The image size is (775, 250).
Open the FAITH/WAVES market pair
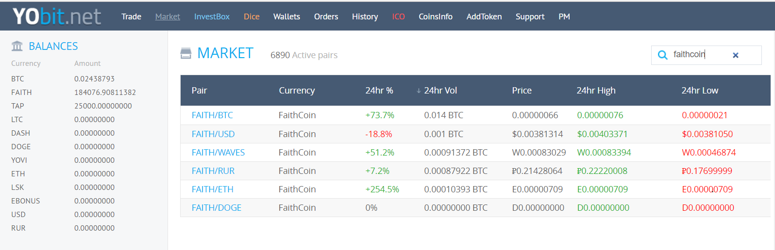[218, 153]
